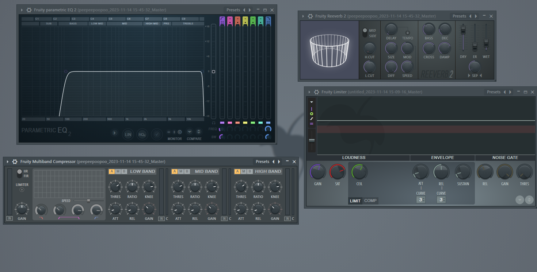Click the red low band filter shape icon
Image resolution: width=537 pixels, height=272 pixels.
point(41,218)
